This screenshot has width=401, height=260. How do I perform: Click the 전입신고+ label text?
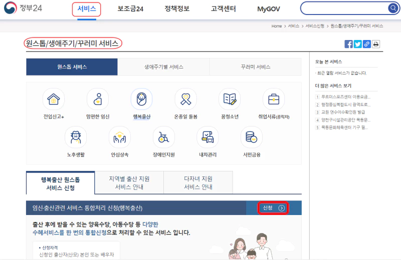(54, 116)
